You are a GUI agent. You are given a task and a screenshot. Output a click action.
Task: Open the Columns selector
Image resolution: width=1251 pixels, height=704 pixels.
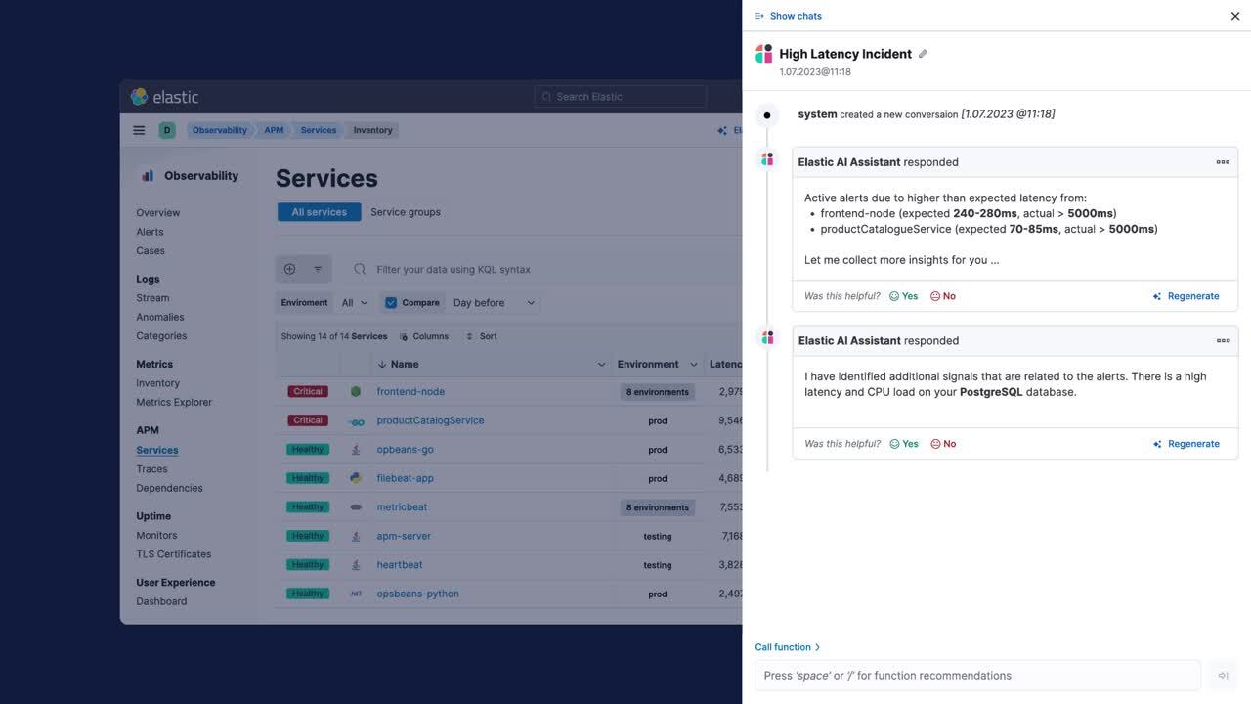(424, 336)
